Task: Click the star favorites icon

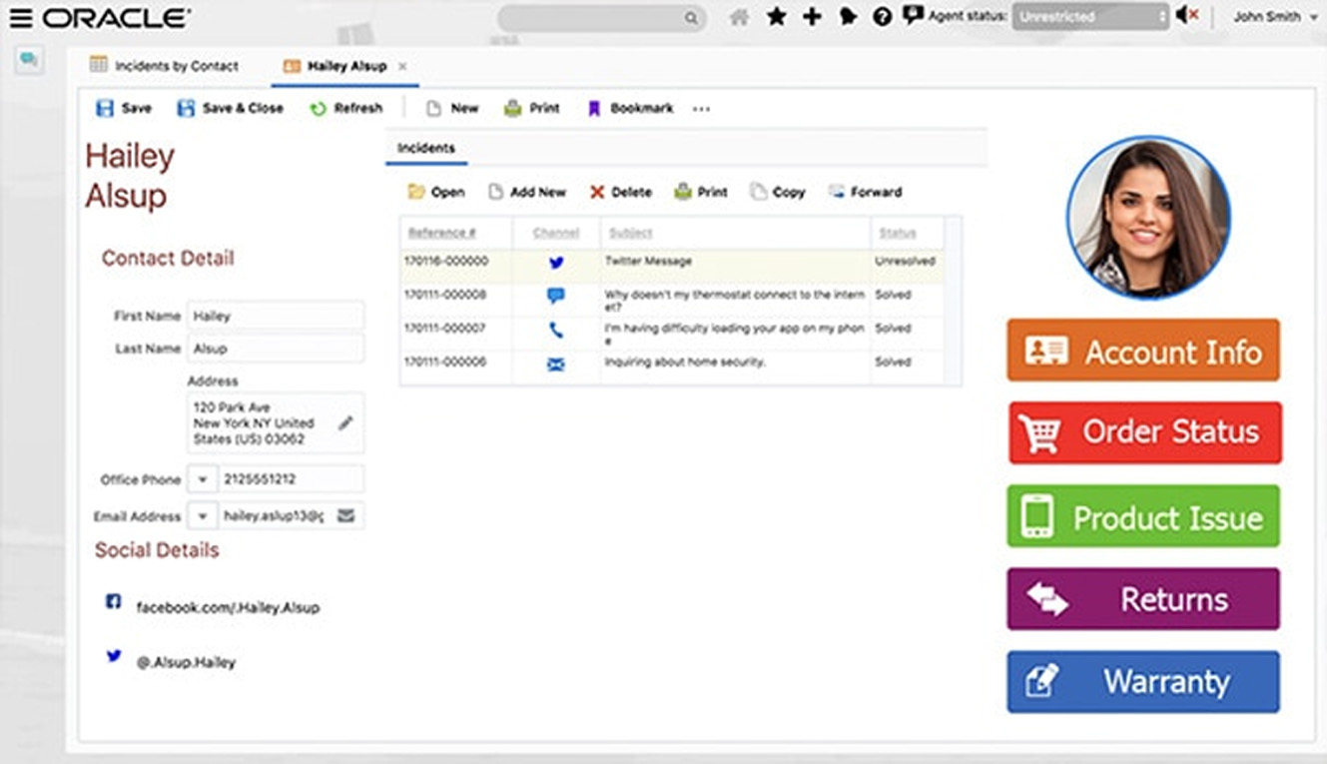Action: coord(776,17)
